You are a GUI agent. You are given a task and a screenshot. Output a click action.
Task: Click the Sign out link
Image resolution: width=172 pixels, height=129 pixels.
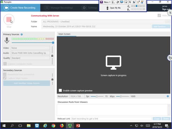click(166, 9)
